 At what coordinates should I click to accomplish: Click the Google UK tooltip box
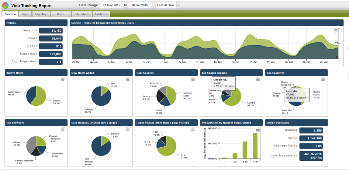[x=223, y=83]
